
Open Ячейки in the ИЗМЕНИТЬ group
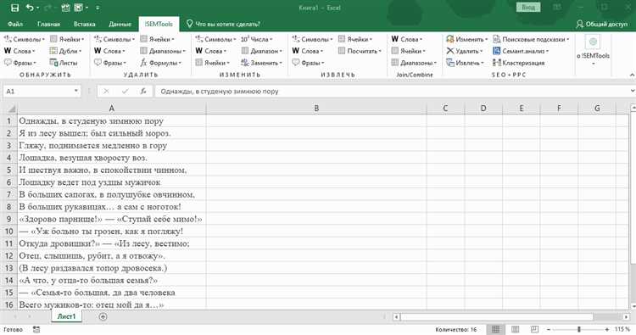click(213, 63)
